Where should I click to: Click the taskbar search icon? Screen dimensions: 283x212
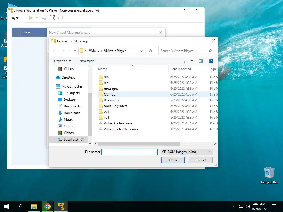tap(20, 206)
